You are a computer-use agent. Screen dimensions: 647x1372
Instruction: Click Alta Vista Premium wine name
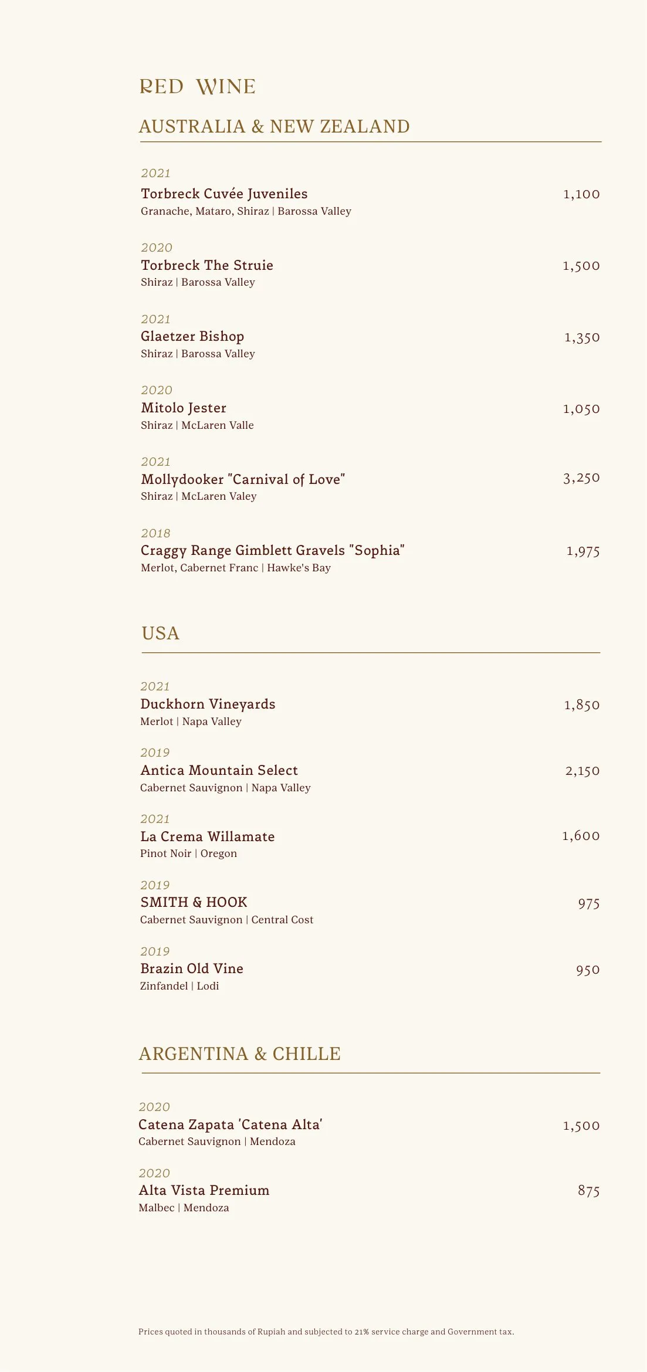[204, 1191]
